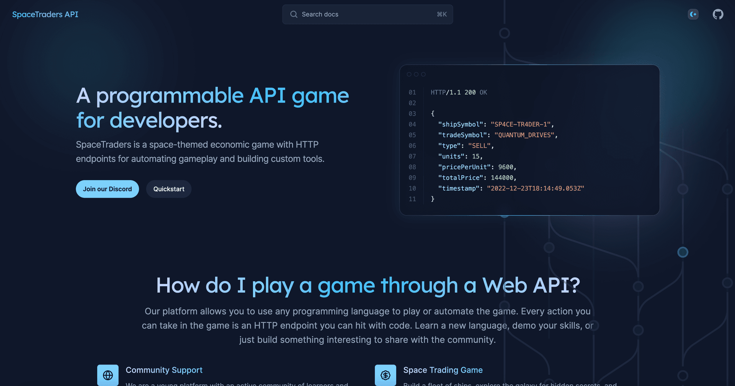Click the Community Support globe icon
Image resolution: width=735 pixels, height=386 pixels.
pos(108,375)
